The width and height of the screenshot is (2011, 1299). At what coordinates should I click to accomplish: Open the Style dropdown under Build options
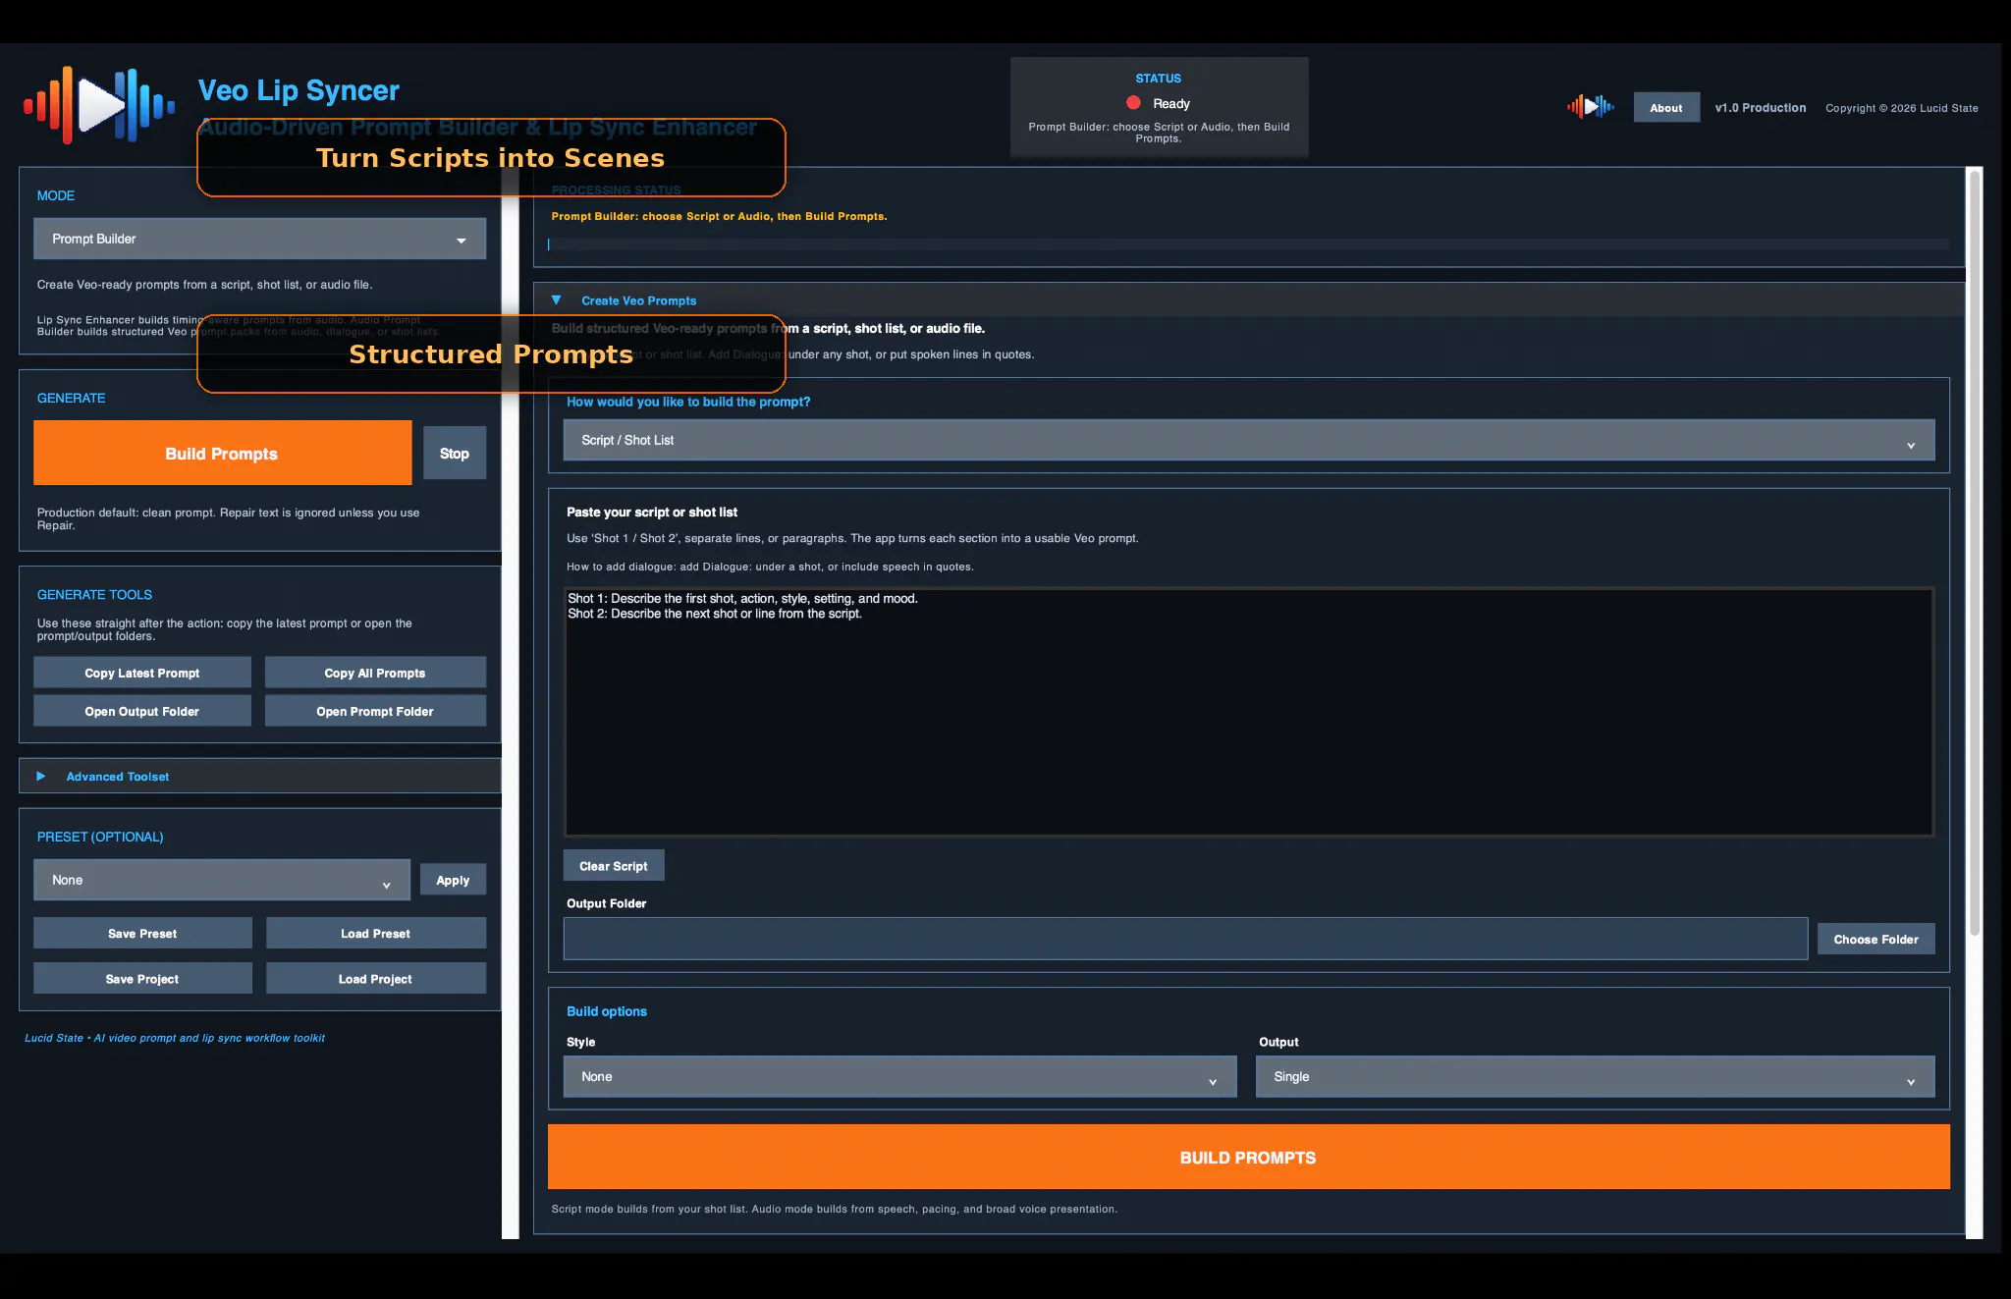[x=899, y=1076]
